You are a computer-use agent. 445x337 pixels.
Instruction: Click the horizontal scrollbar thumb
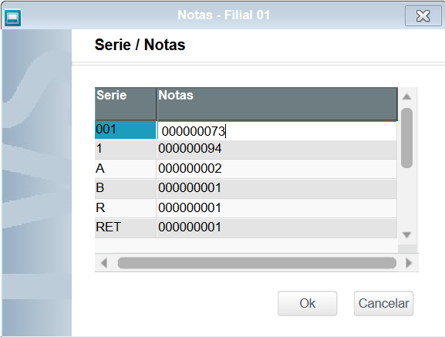[257, 263]
